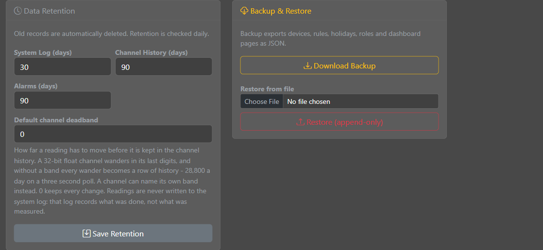Edit the Alarms days field
The image size is (543, 250).
point(62,100)
